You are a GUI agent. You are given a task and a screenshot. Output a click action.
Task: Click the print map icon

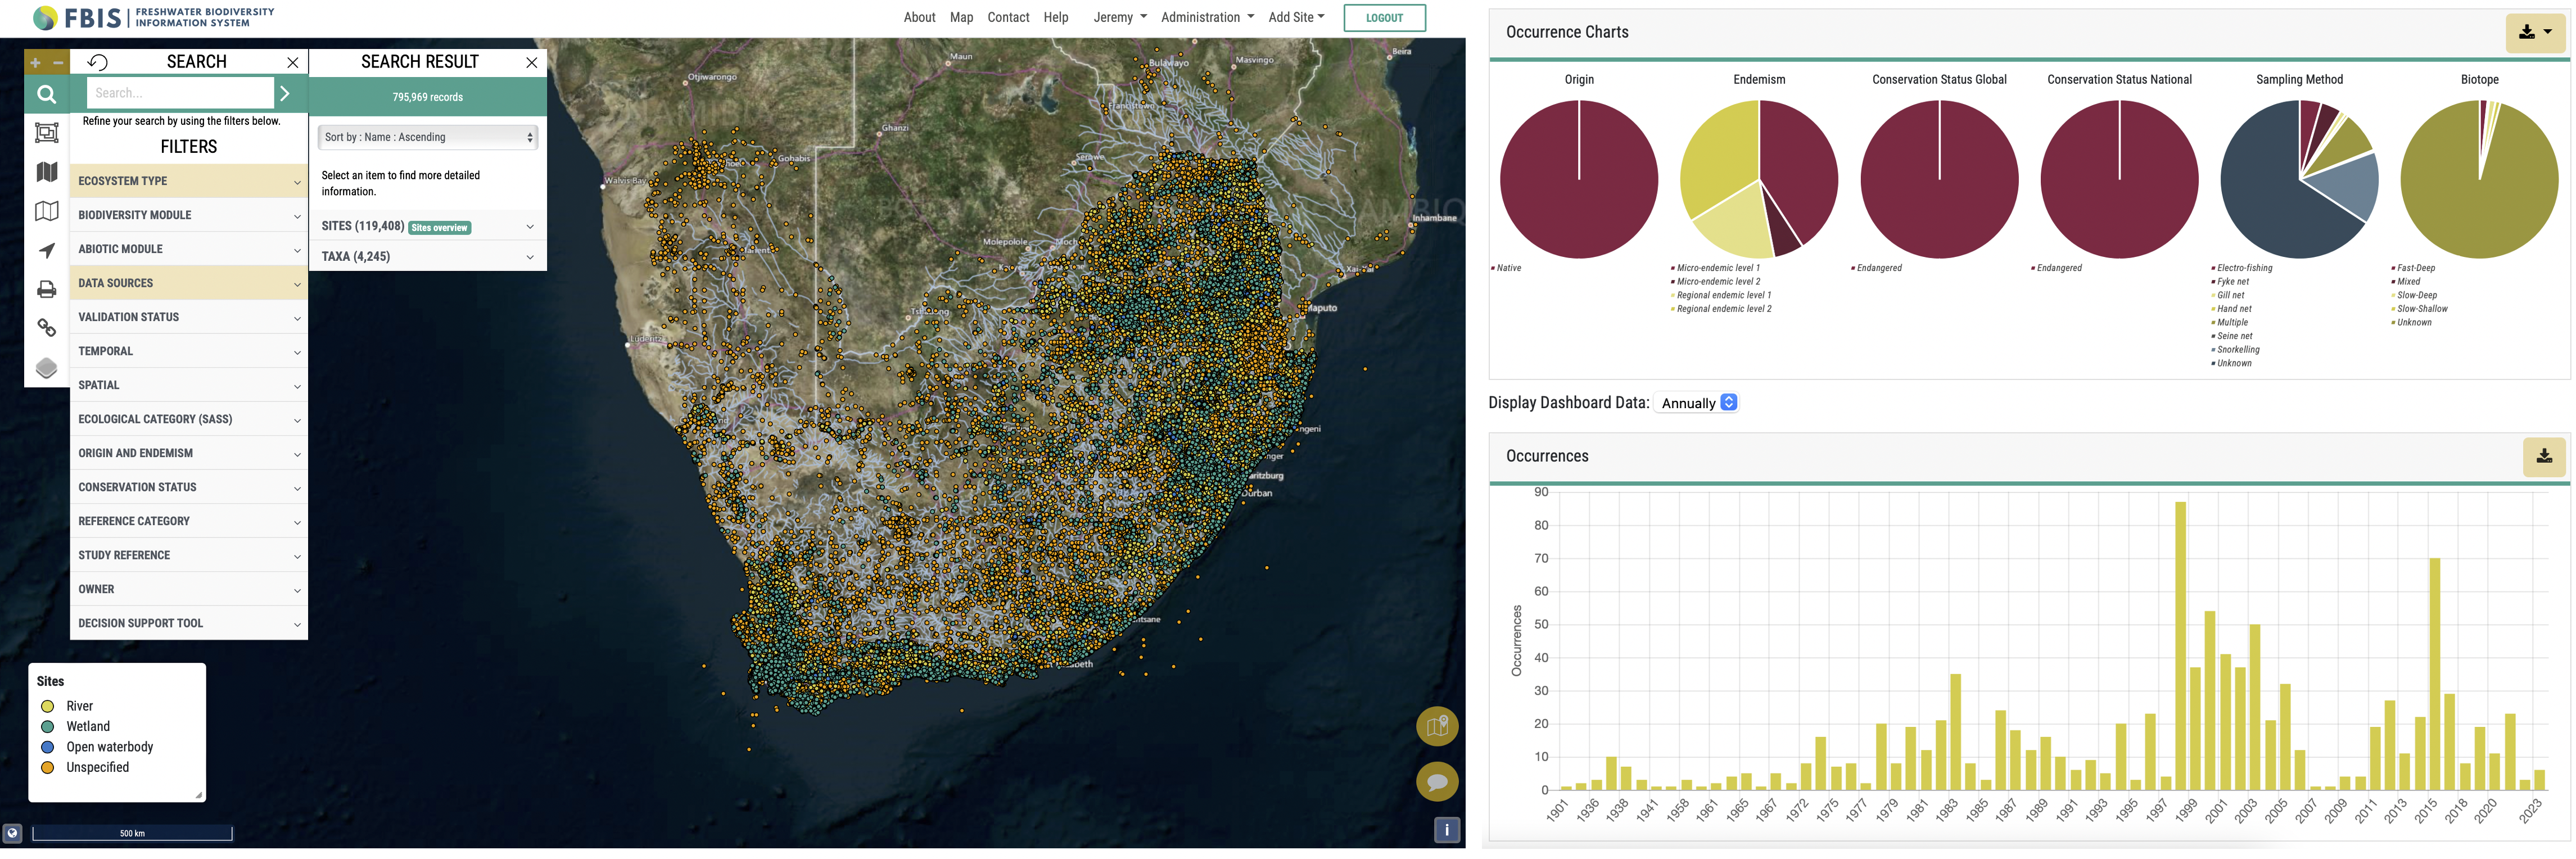pyautogui.click(x=46, y=290)
